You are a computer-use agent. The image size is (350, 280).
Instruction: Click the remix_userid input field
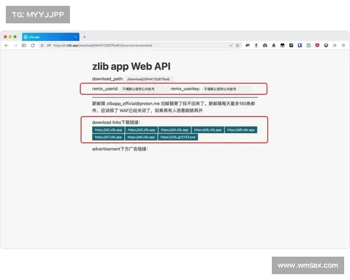145,89
